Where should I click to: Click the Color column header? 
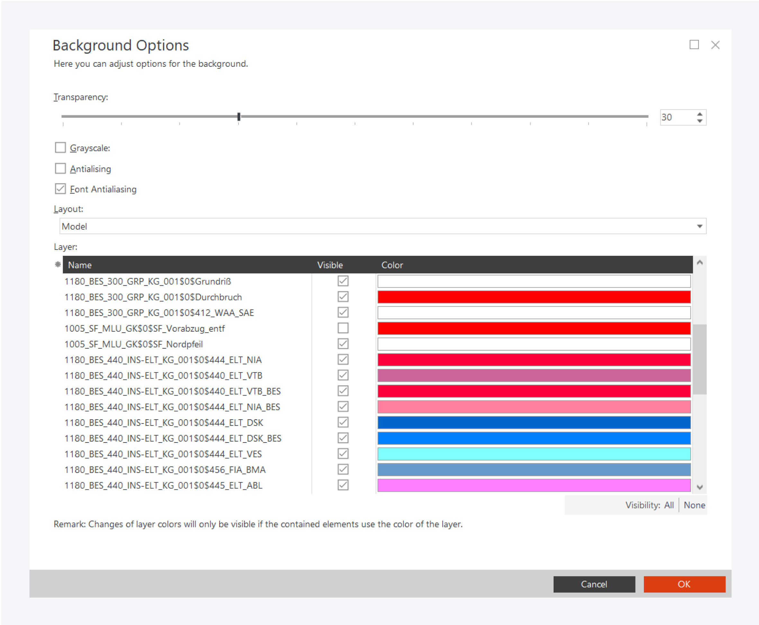pos(392,265)
